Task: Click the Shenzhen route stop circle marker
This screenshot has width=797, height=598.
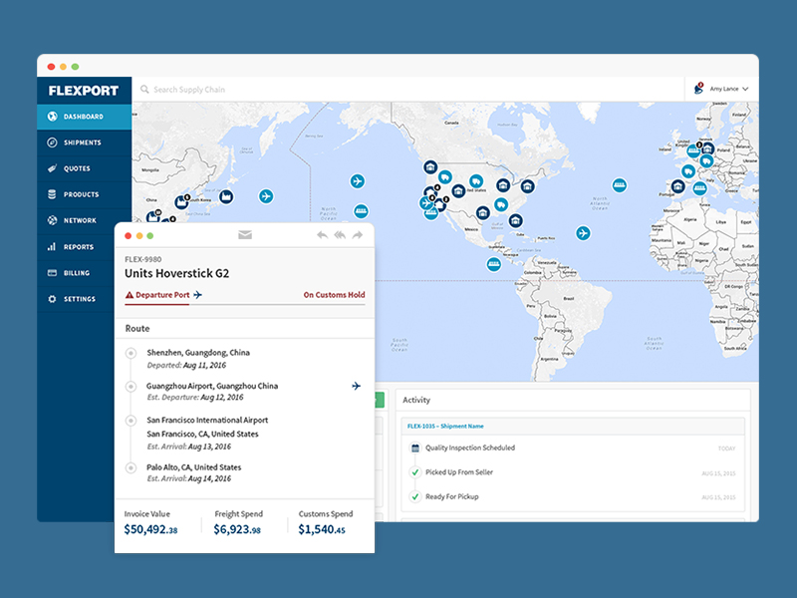Action: click(132, 353)
